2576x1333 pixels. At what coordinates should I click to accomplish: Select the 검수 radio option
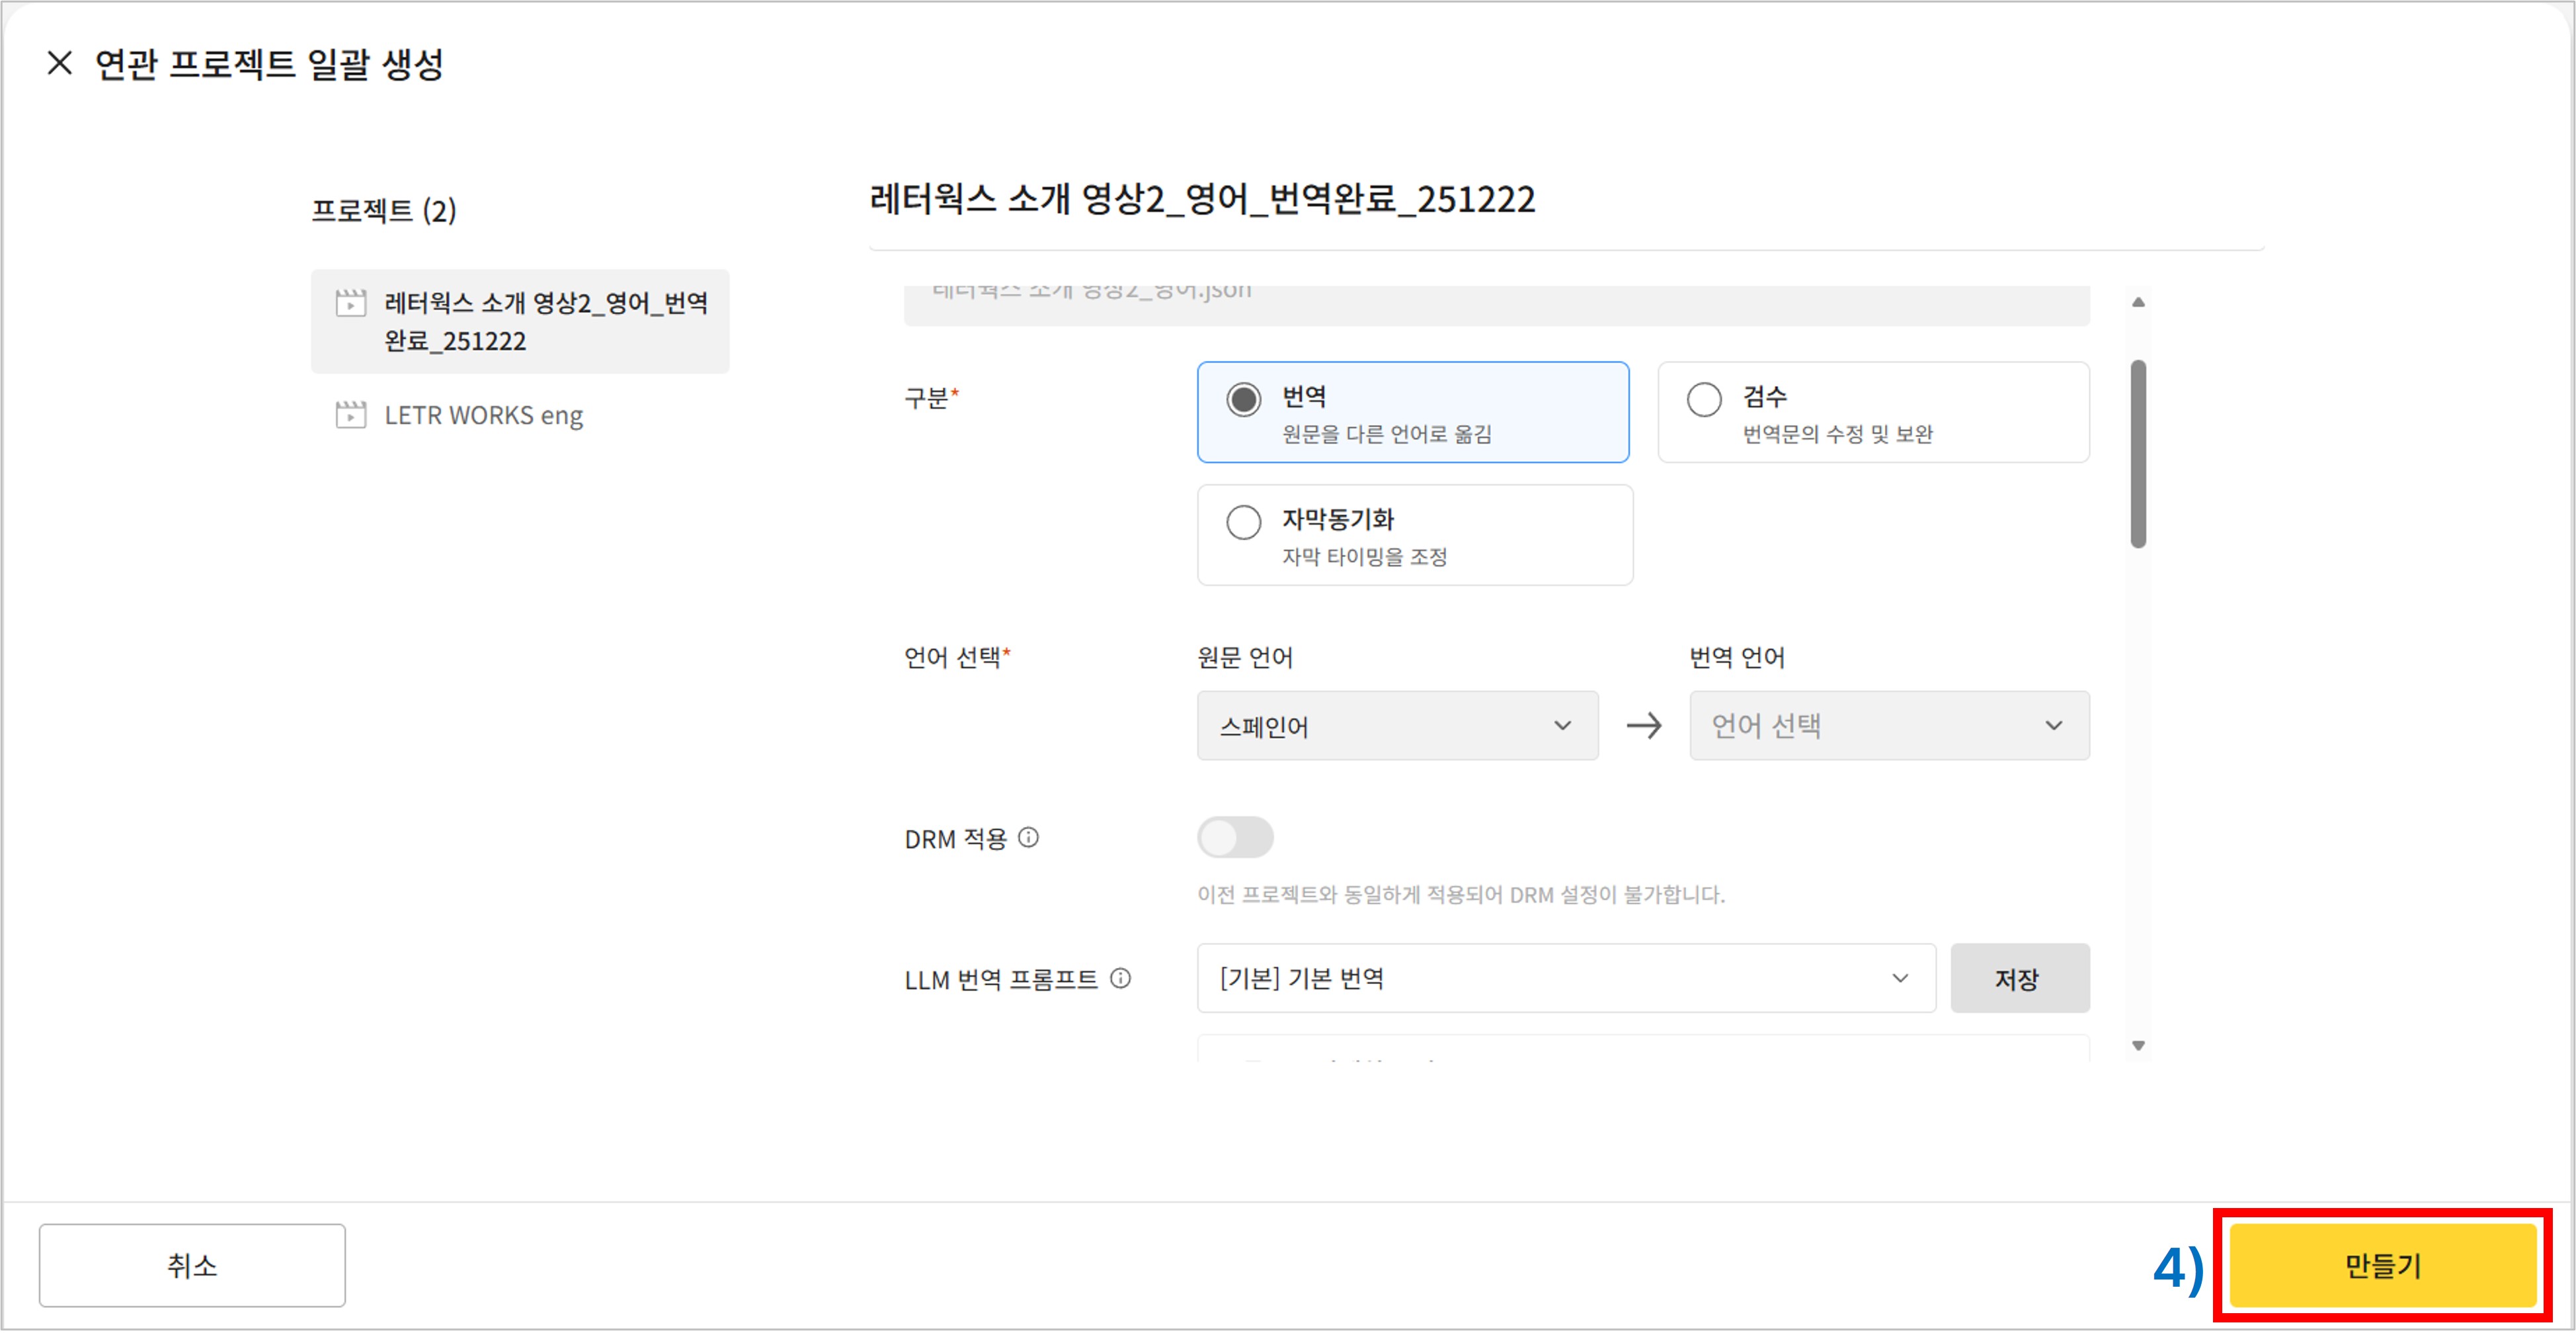[x=1703, y=400]
